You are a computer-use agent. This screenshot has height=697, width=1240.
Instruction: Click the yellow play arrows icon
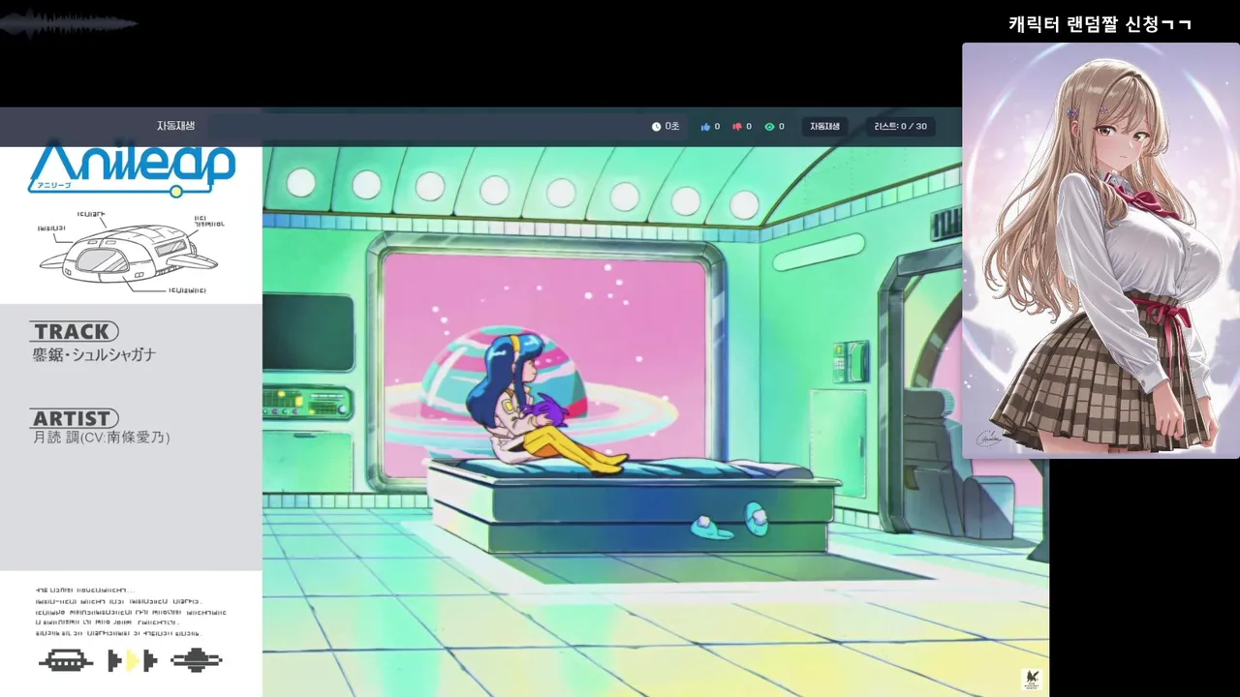click(x=132, y=661)
